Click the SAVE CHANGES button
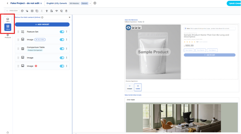241x134 pixels. click(x=234, y=3)
